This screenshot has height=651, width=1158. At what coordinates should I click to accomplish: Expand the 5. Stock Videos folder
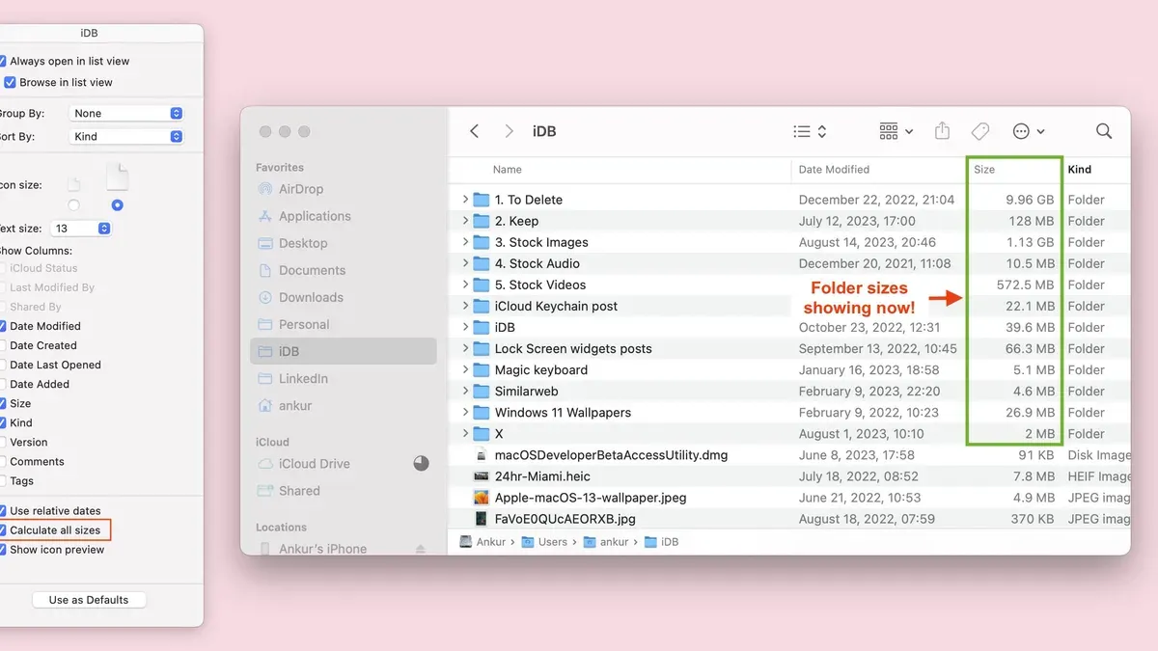point(465,285)
